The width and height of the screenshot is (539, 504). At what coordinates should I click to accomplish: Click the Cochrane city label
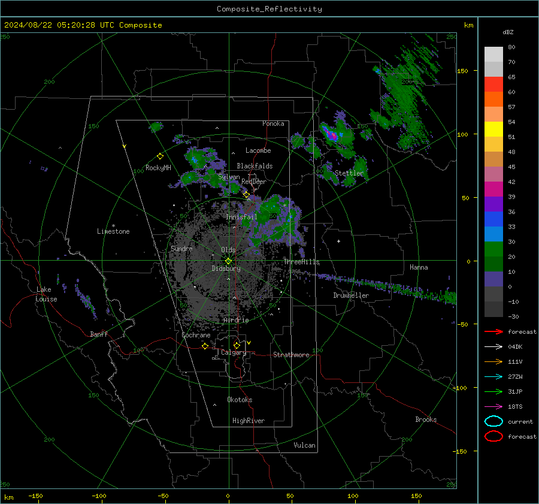[196, 335]
